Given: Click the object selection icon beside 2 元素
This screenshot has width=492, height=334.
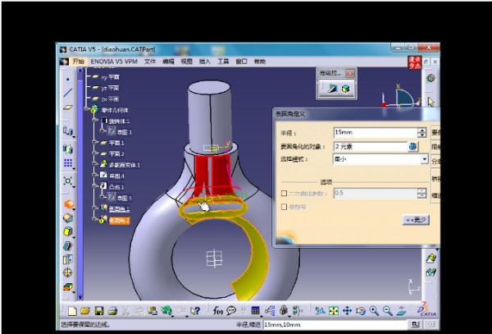Looking at the screenshot, I should (x=413, y=146).
